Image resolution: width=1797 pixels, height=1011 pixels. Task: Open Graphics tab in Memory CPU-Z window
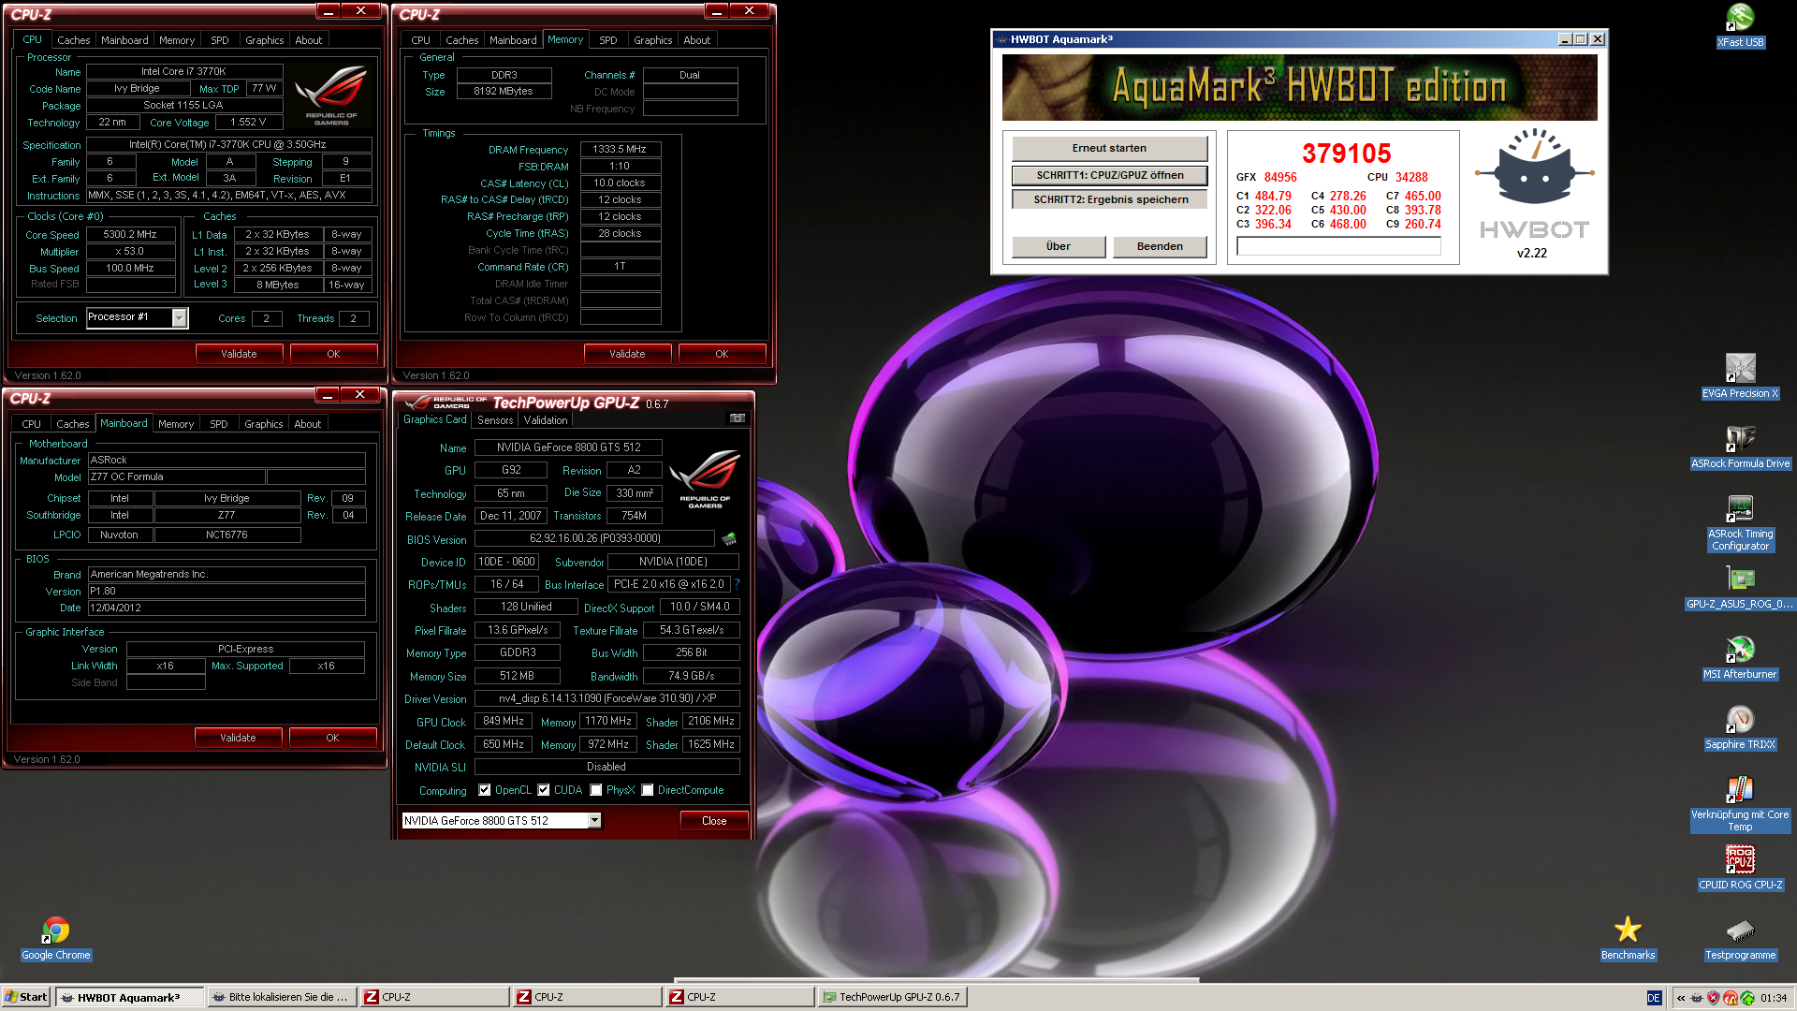point(652,40)
